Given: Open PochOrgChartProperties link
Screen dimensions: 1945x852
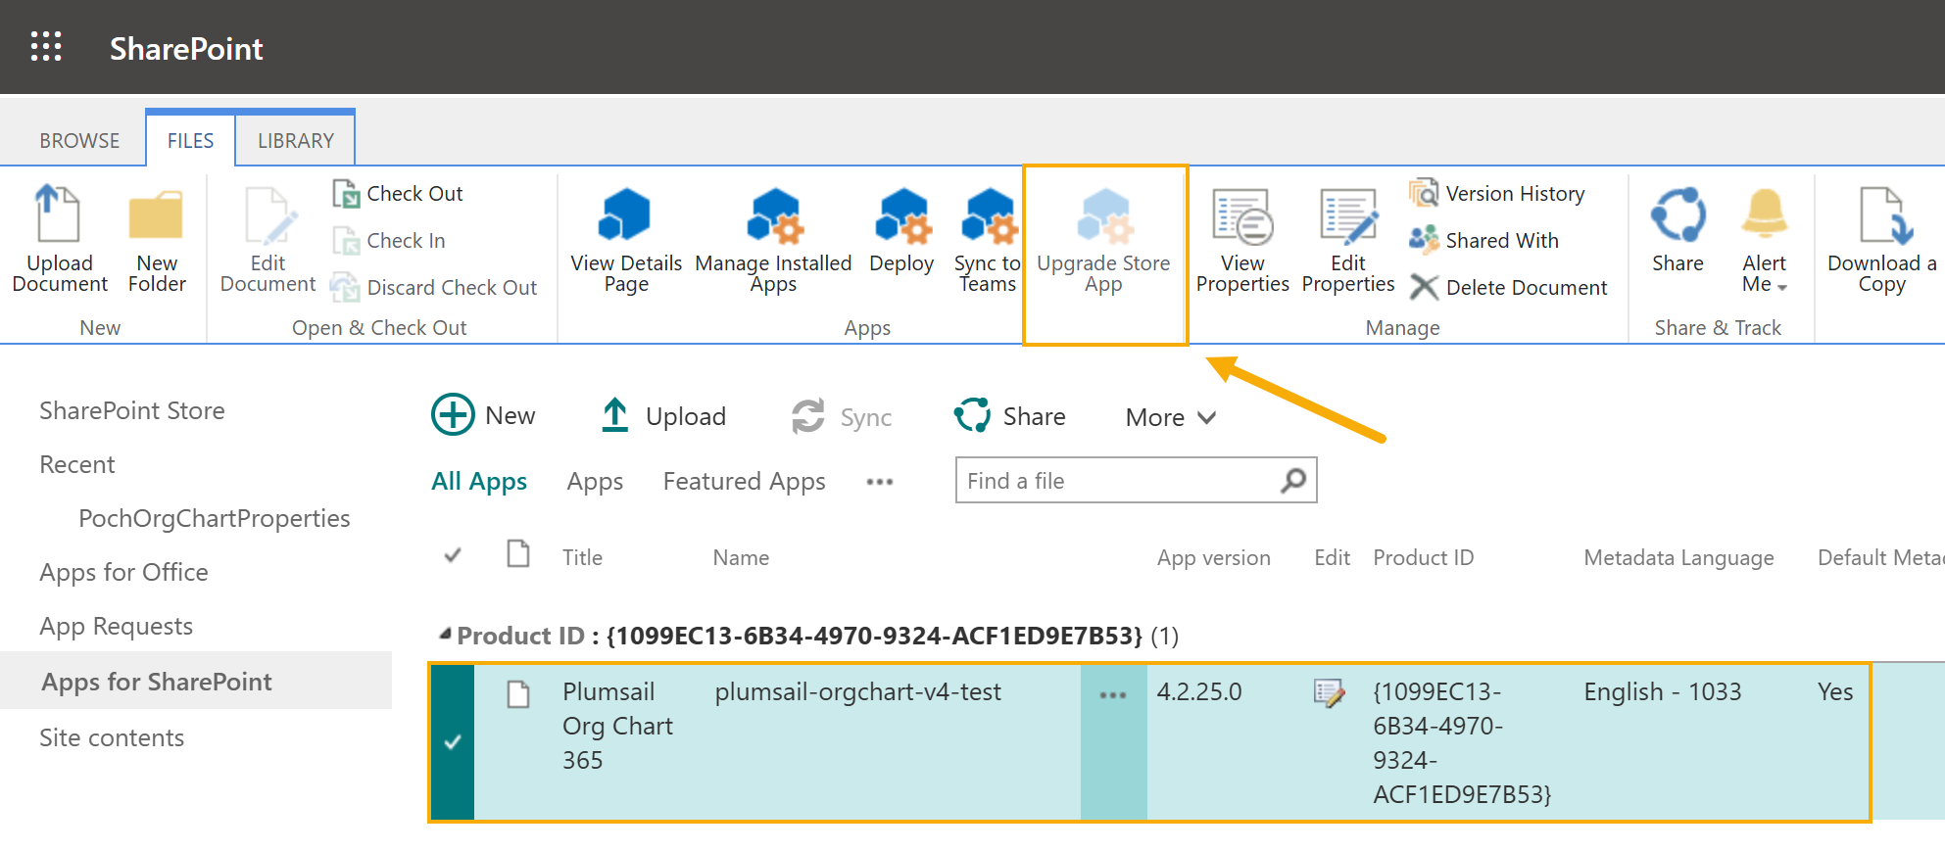Looking at the screenshot, I should (x=215, y=518).
